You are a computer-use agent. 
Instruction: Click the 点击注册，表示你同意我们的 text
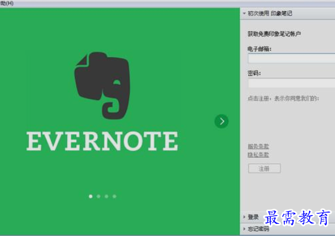click(283, 98)
